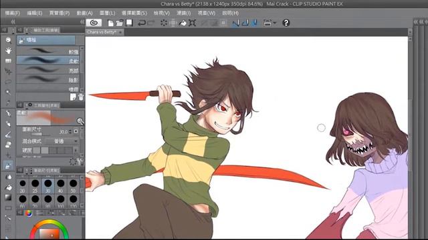The width and height of the screenshot is (428, 240).
Task: Adjust the brush size stepper arrows
Action: pyautogui.click(x=70, y=132)
